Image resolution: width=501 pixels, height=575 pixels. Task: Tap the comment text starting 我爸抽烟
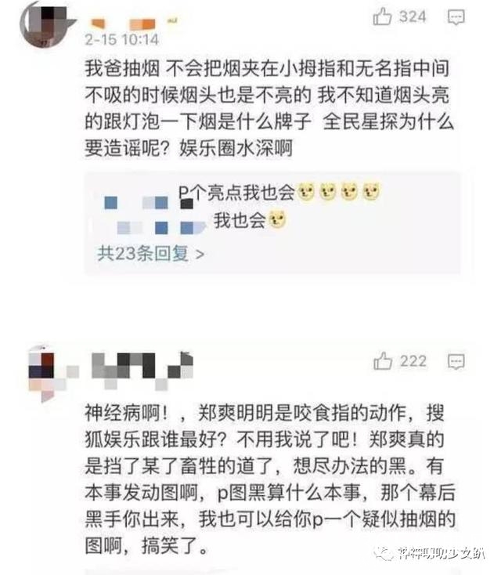pos(269,108)
